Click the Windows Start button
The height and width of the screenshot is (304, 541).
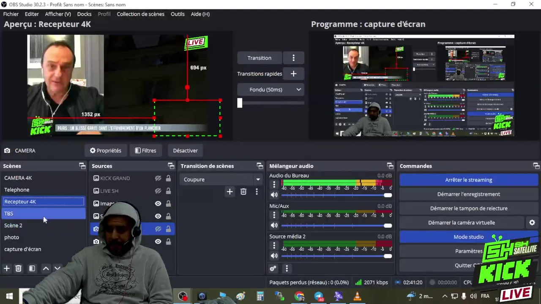(9, 296)
